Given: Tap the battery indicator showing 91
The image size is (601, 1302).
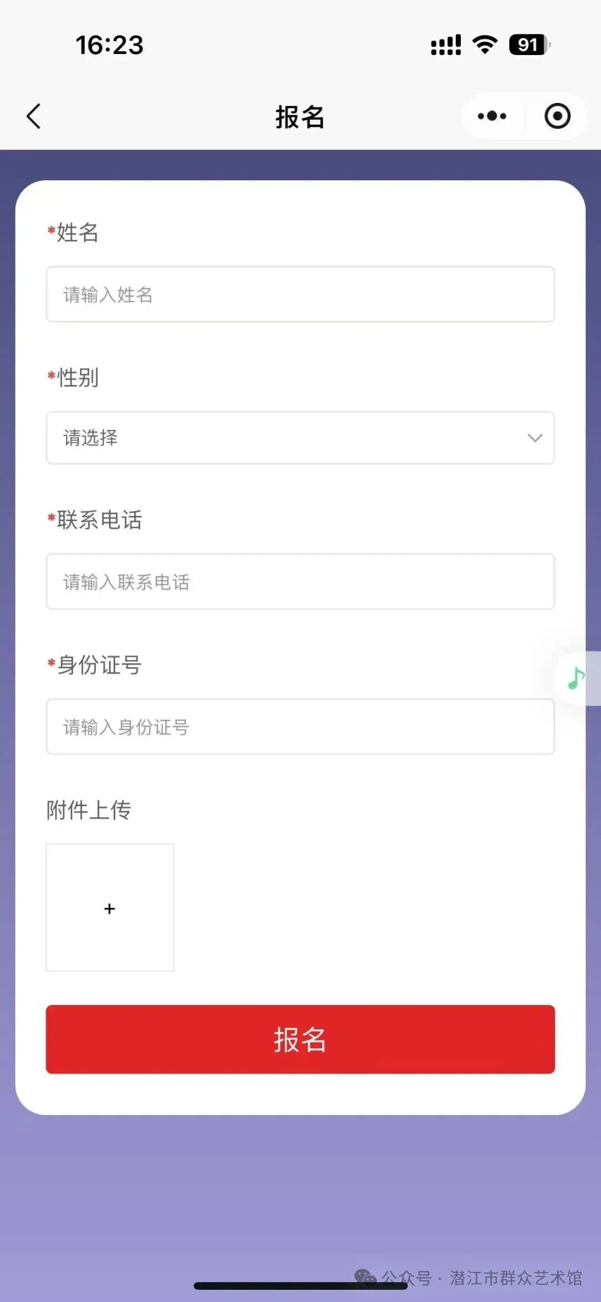Looking at the screenshot, I should tap(529, 44).
